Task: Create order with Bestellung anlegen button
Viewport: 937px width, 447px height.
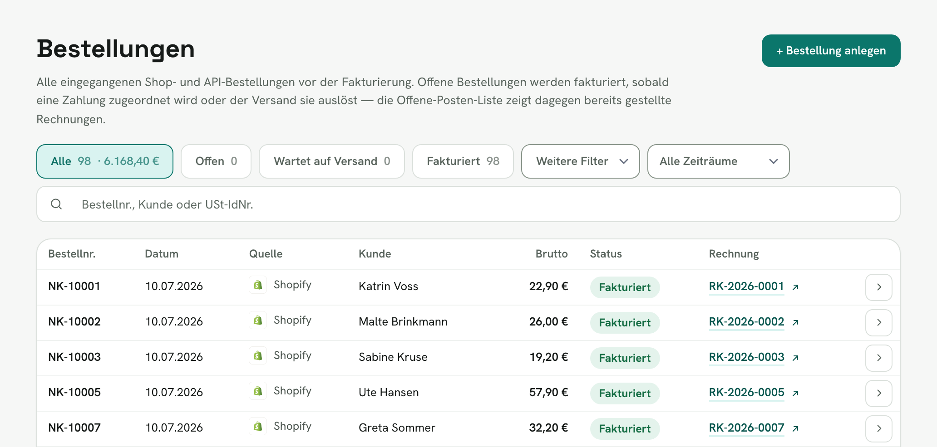Action: tap(831, 51)
